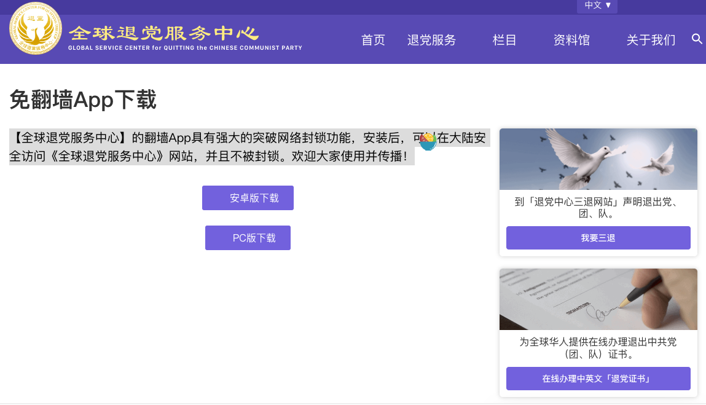Click the white doves image
Image resolution: width=706 pixels, height=405 pixels.
(598, 159)
